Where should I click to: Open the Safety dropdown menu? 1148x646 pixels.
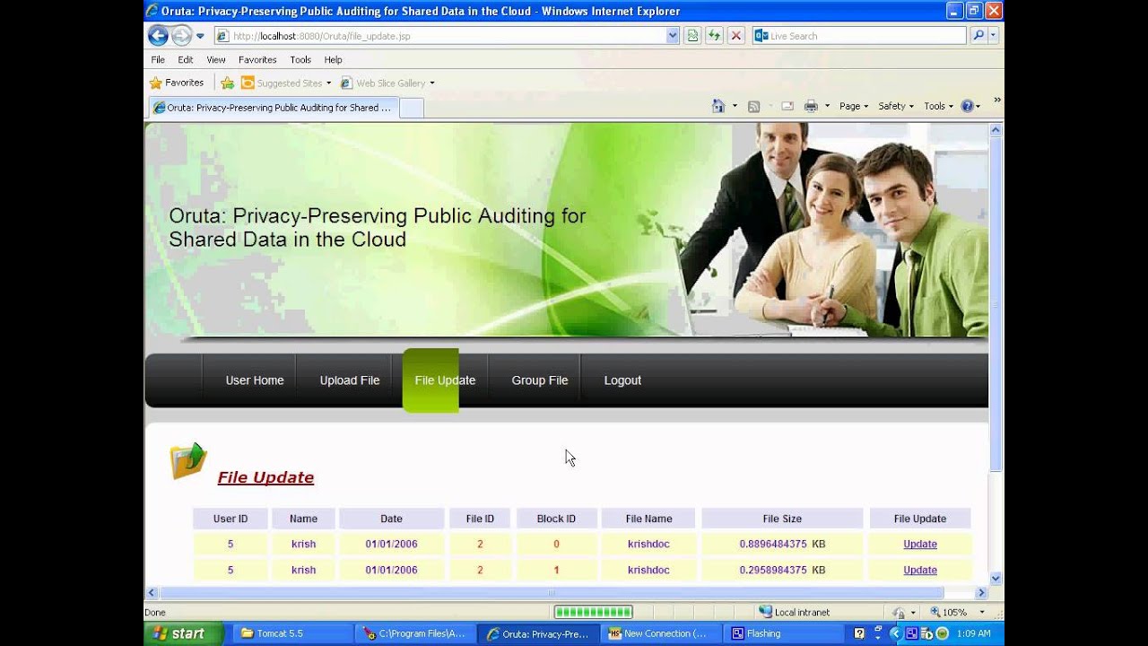point(895,106)
